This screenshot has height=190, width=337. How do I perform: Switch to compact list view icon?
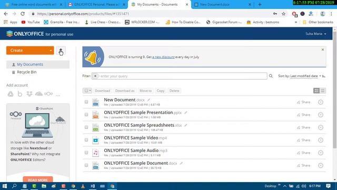point(323,91)
